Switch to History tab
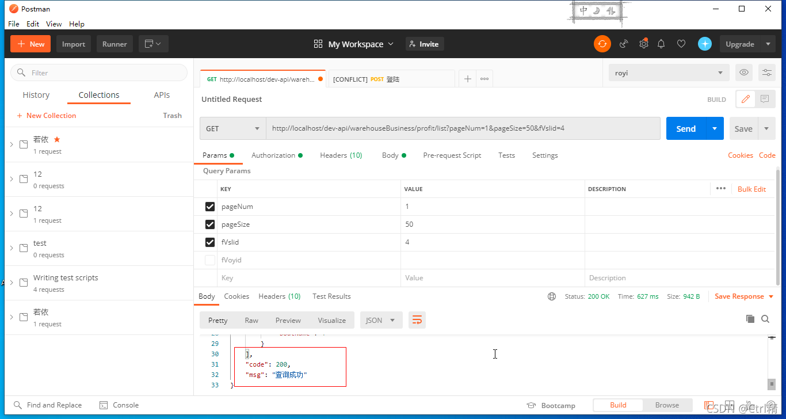Viewport: 786px width, 419px height. click(36, 95)
